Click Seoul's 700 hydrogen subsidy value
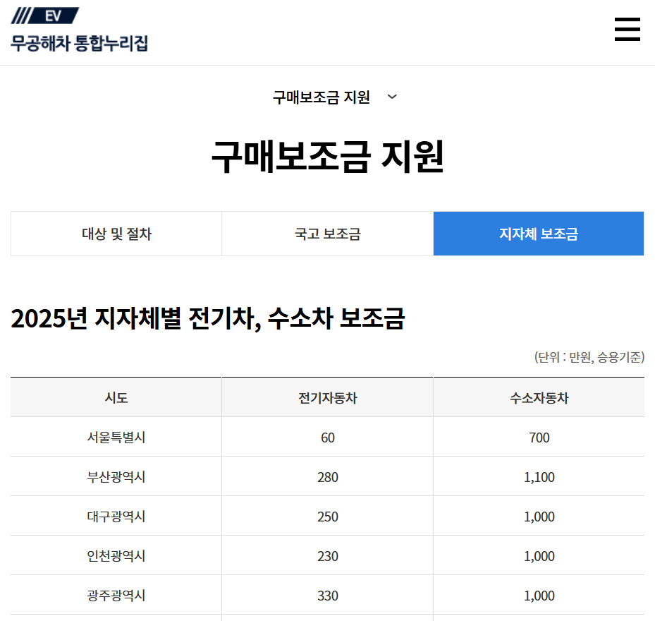655x621 pixels. pos(539,438)
